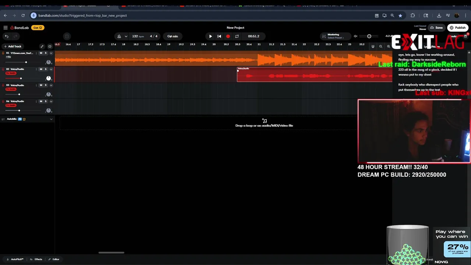
Task: Solo track 02 Voice/Audio
Action: pyautogui.click(x=46, y=69)
